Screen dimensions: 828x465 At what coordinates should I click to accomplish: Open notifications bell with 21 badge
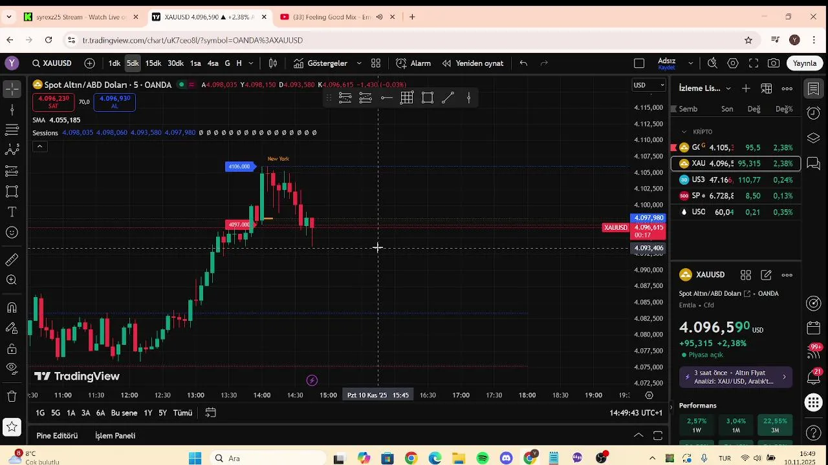pos(814,377)
